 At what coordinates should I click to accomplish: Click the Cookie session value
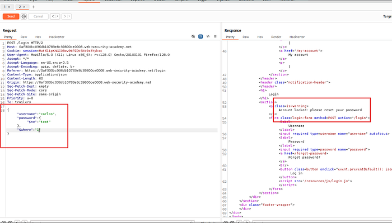click(70, 51)
